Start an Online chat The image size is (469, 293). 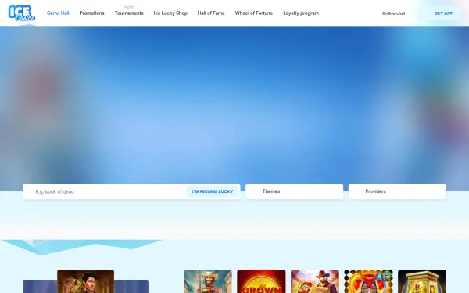393,13
